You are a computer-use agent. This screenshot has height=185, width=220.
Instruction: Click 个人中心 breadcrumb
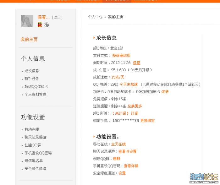click(x=95, y=17)
